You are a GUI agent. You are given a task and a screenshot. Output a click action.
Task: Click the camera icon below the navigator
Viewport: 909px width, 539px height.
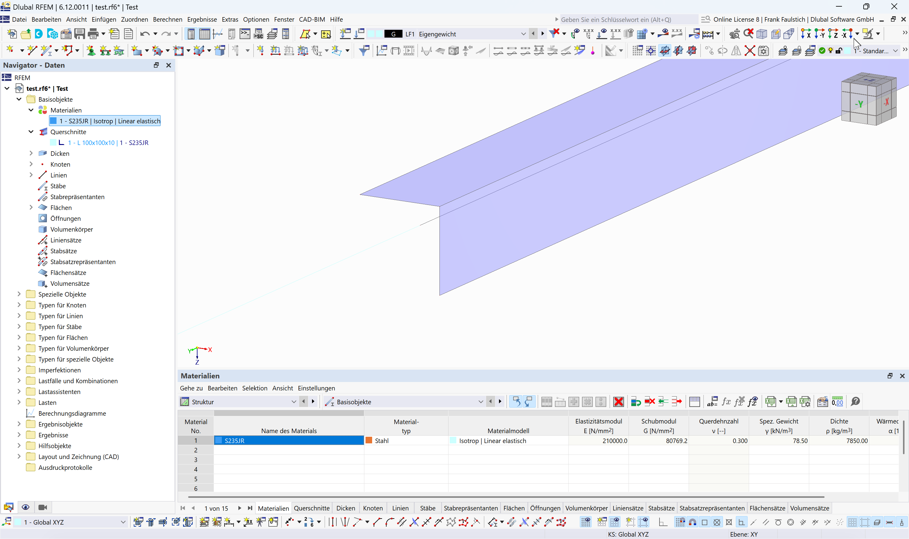(x=42, y=507)
